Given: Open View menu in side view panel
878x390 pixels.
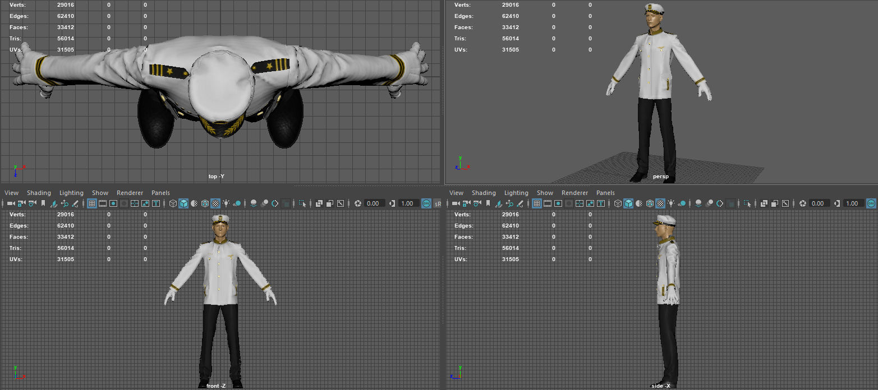Looking at the screenshot, I should point(456,193).
